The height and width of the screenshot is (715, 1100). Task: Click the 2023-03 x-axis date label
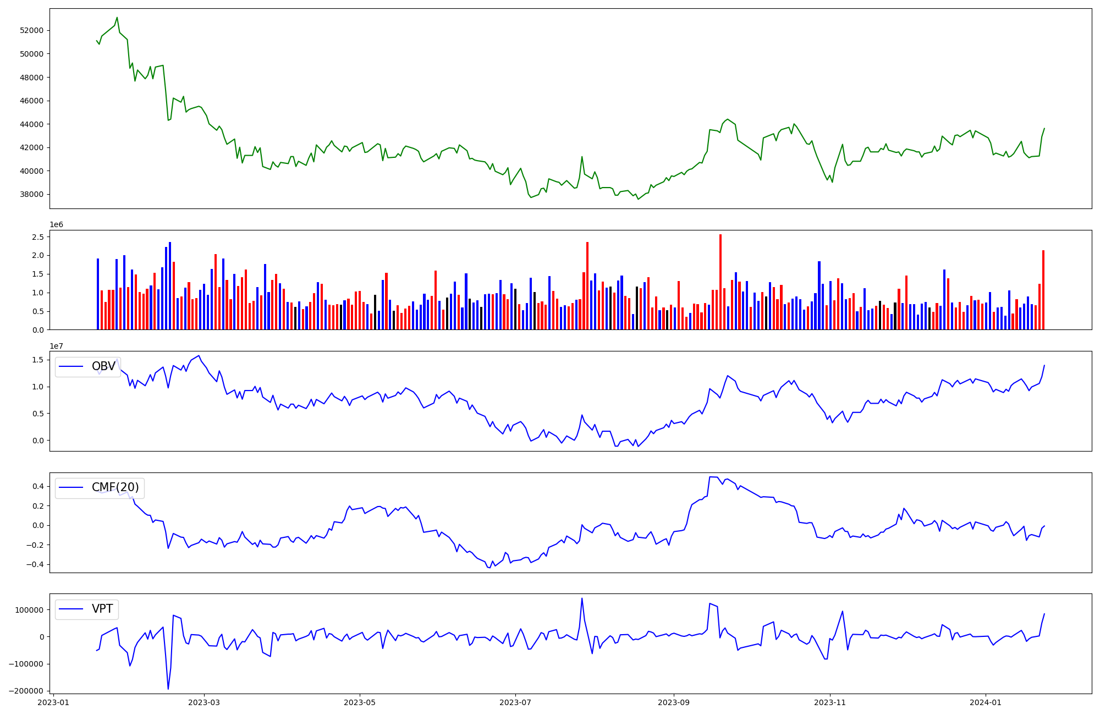[x=204, y=702]
